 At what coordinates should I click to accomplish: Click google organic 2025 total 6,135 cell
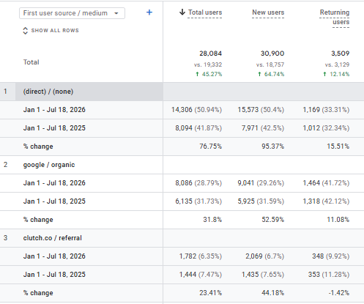click(198, 201)
